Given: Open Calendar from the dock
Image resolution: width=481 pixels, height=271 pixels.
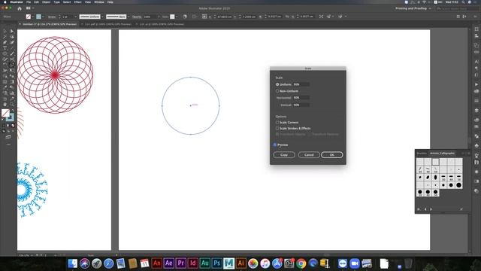Looking at the screenshot, I should tap(144, 263).
